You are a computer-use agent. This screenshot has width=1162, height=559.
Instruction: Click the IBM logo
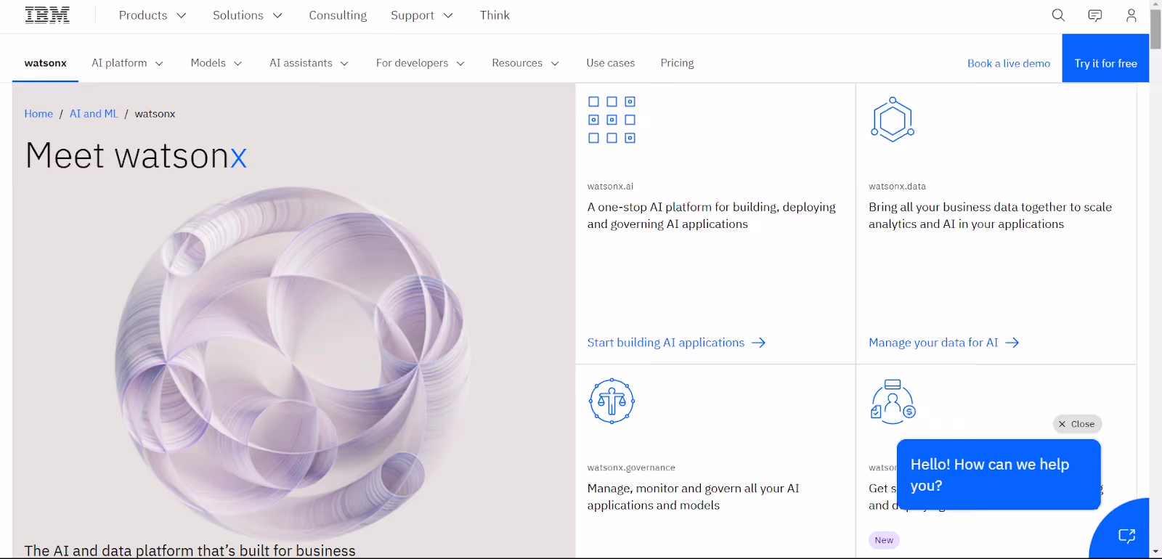pos(47,15)
